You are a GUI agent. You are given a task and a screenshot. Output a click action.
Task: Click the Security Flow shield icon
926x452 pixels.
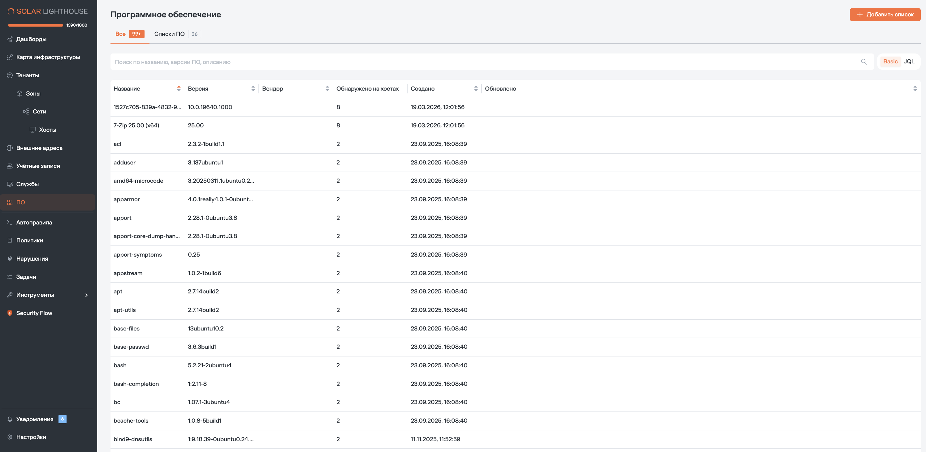point(10,313)
